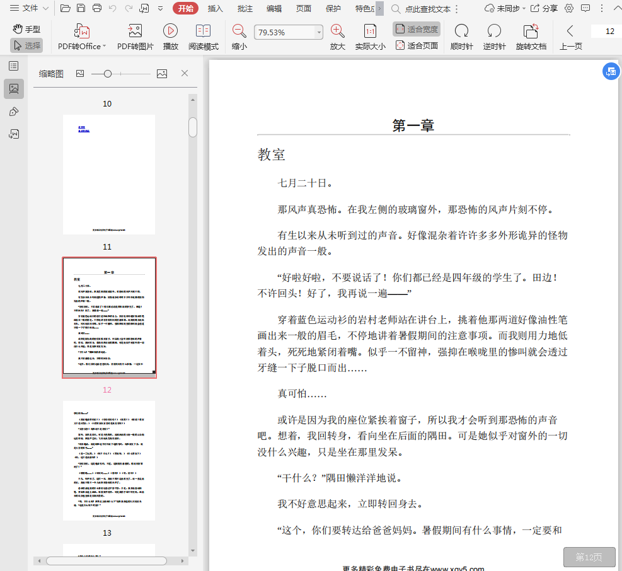Click PDF转图片 convert to image
622x571 pixels.
135,37
